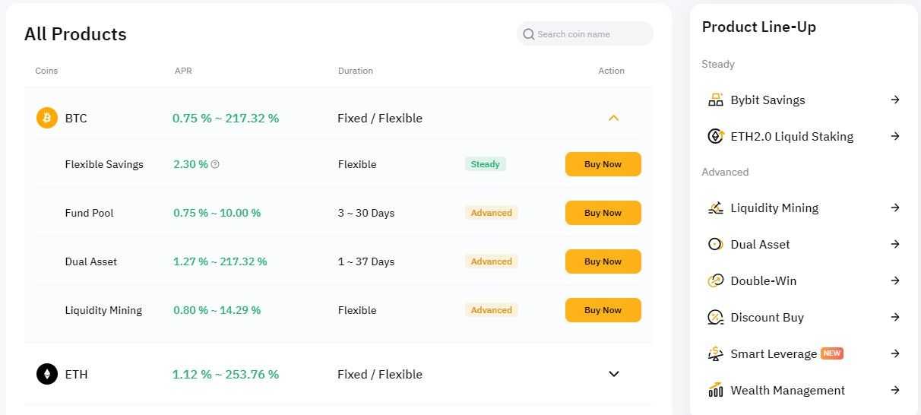Buy Now for BTC Flexible Savings
Viewport: 921px width, 415px height.
pyautogui.click(x=603, y=164)
